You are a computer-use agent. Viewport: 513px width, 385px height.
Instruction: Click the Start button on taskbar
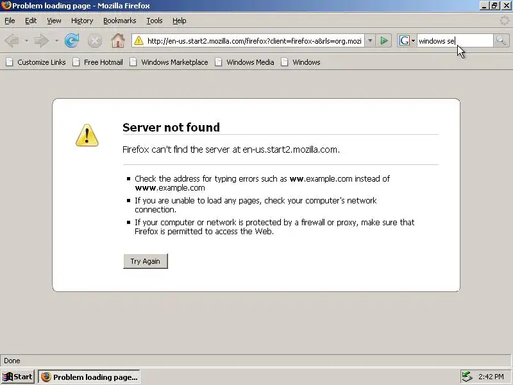tap(18, 377)
